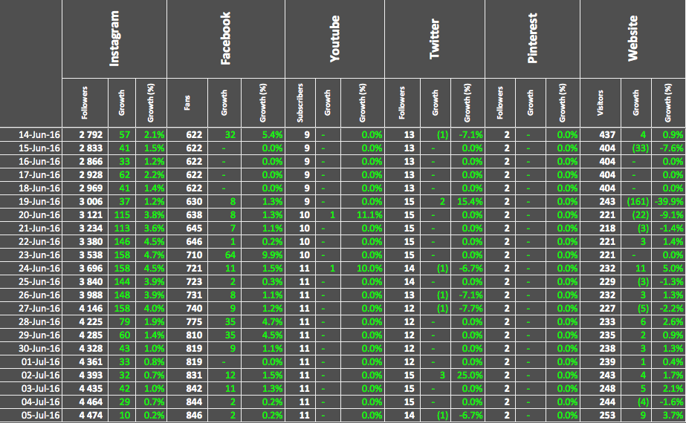Click Facebook fans value 775
Screen dimensions: 686x423
pos(187,321)
